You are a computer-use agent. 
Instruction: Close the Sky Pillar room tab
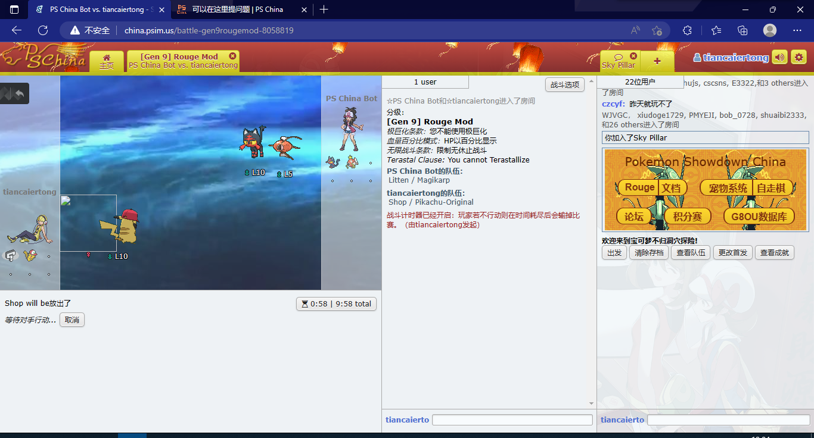[633, 56]
